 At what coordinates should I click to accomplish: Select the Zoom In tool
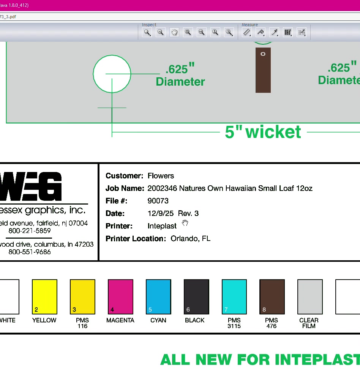pyautogui.click(x=147, y=32)
